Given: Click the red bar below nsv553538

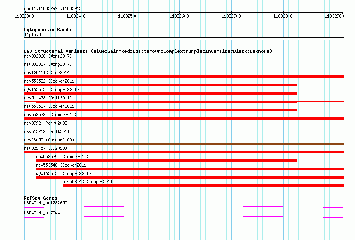Looking at the screenshot, I should [183, 119].
